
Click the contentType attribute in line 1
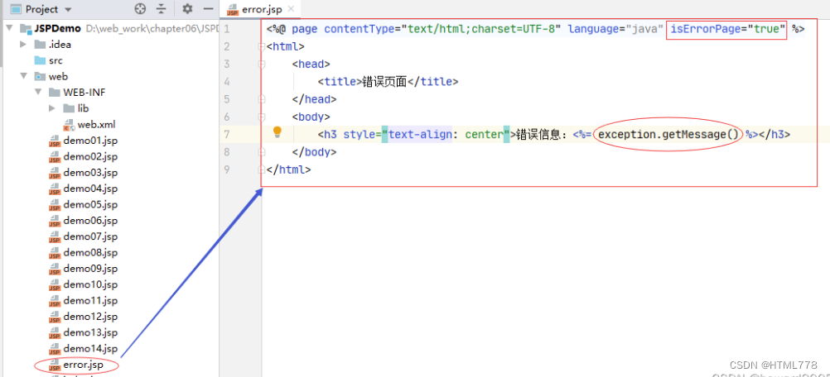click(x=359, y=29)
